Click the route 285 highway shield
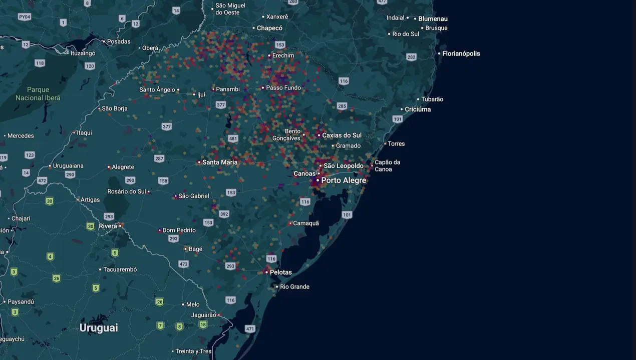The width and height of the screenshot is (636, 360). pyautogui.click(x=342, y=106)
